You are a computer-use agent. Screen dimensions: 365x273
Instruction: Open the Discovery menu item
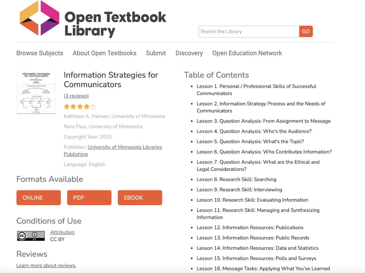[189, 53]
